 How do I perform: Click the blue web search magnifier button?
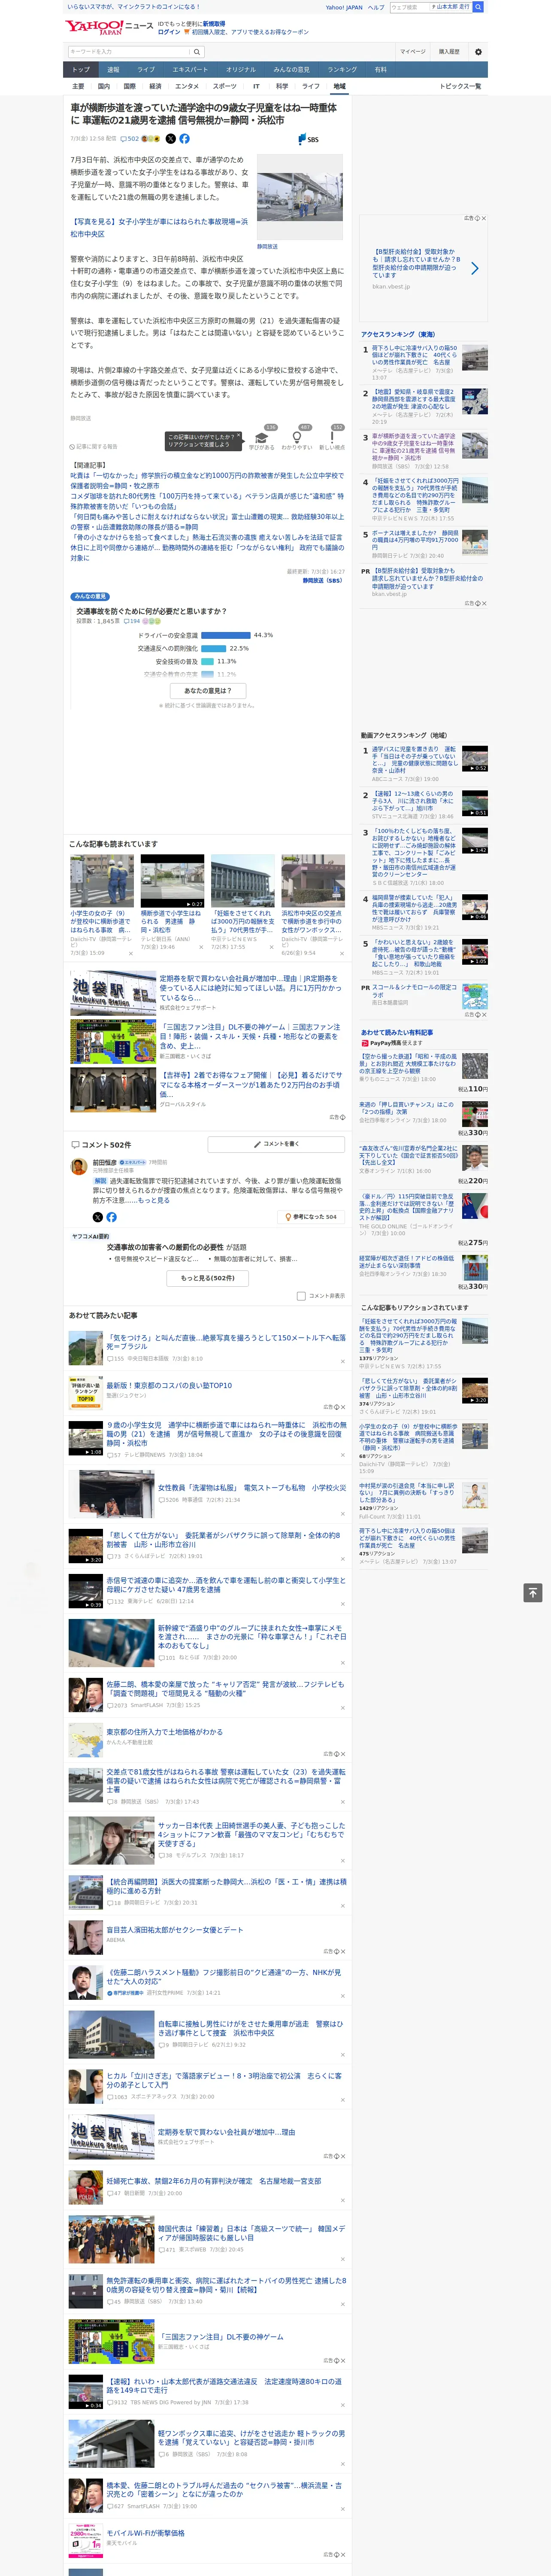pyautogui.click(x=478, y=7)
